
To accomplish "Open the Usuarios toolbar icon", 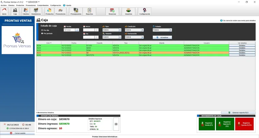I will coord(129,11).
